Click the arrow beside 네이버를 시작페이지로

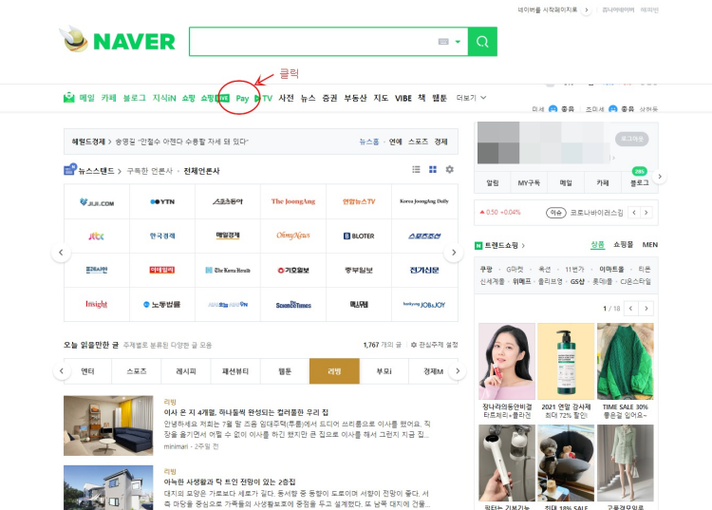click(587, 10)
